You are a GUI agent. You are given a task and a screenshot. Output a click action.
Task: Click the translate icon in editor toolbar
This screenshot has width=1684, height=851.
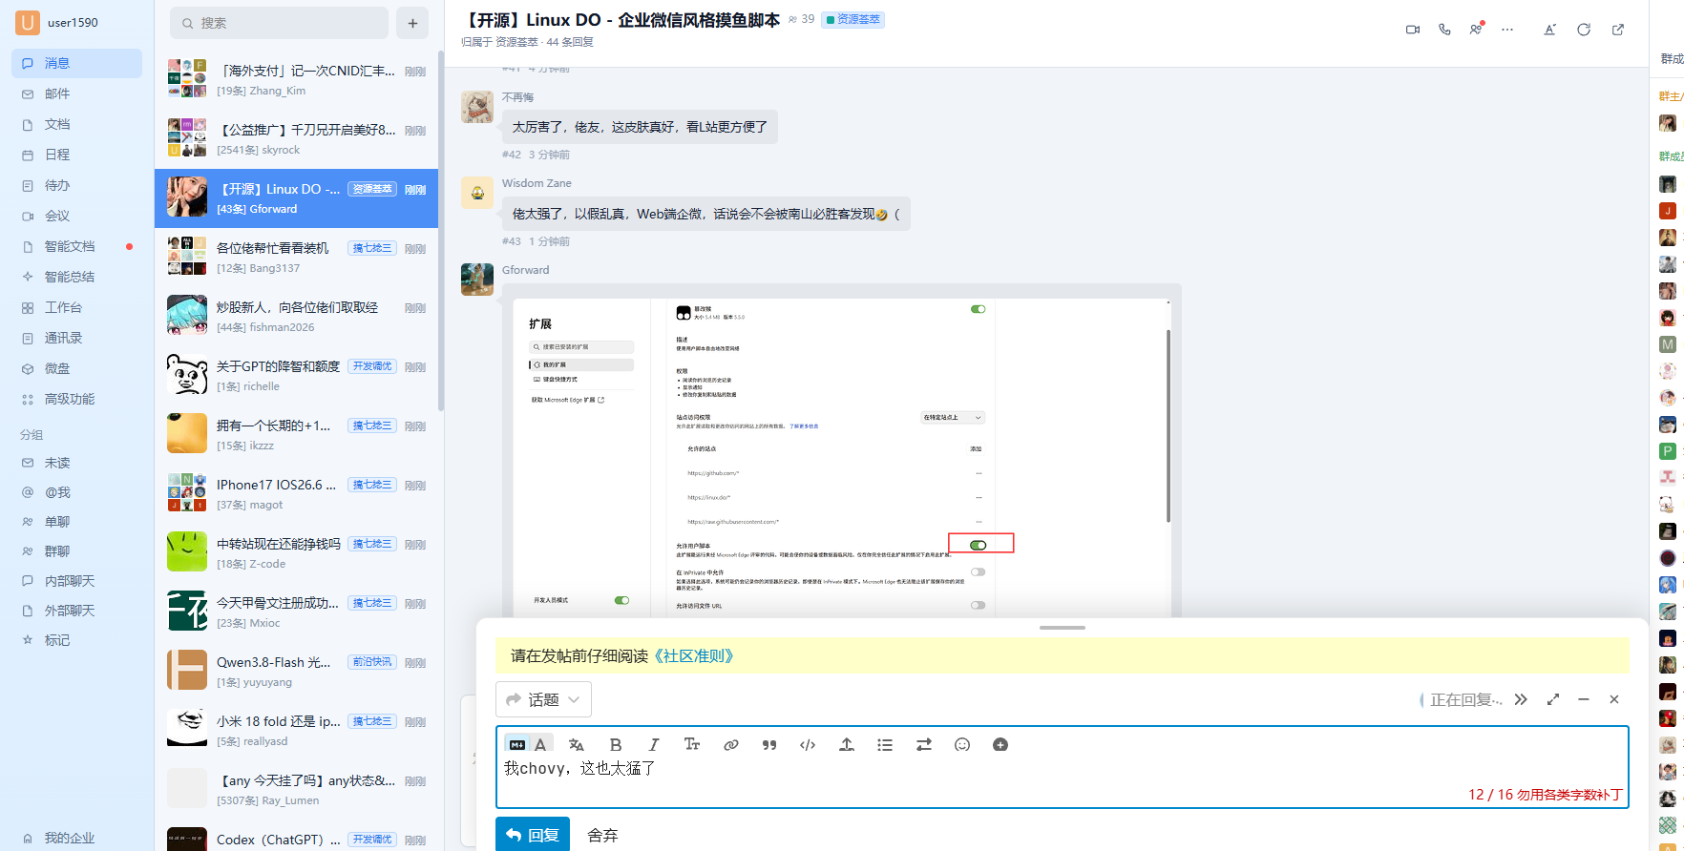click(x=577, y=745)
